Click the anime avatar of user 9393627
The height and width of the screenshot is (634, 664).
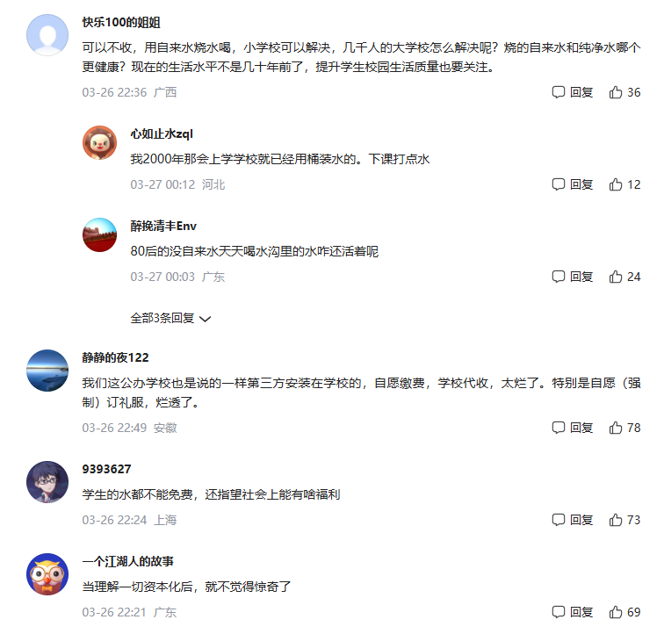[x=47, y=482]
